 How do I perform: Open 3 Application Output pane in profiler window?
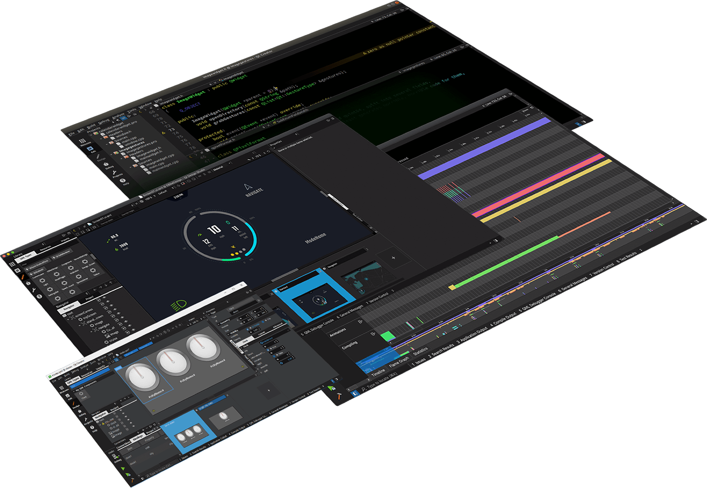[x=473, y=333]
